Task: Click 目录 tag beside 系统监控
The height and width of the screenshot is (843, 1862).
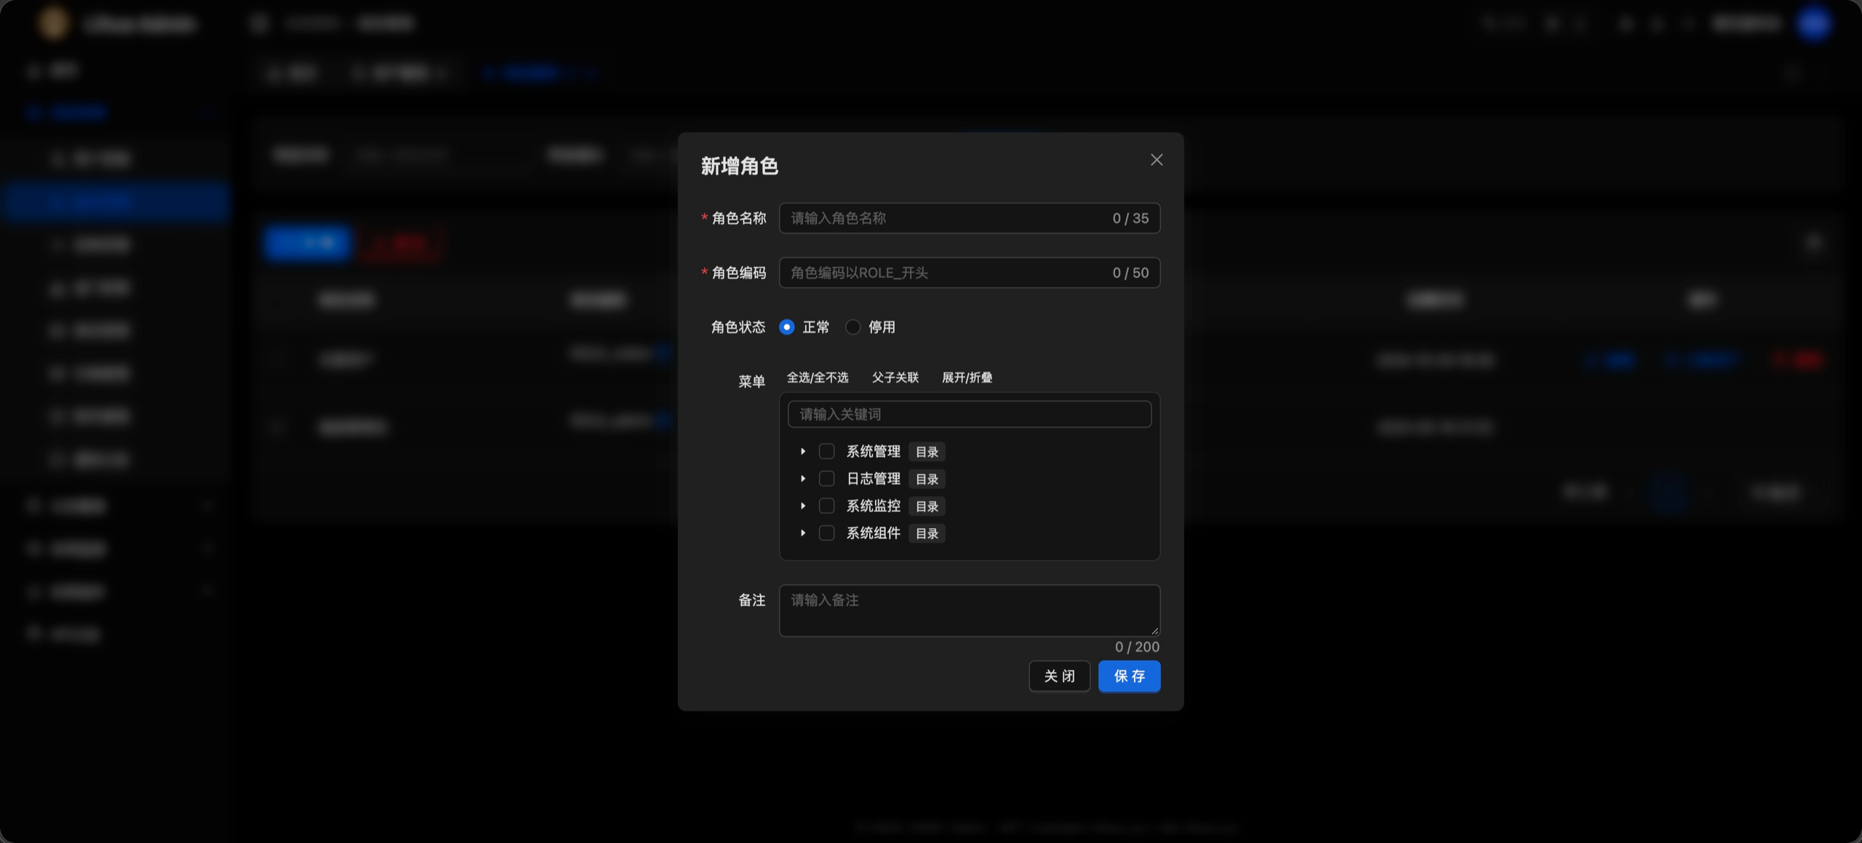Action: point(927,506)
